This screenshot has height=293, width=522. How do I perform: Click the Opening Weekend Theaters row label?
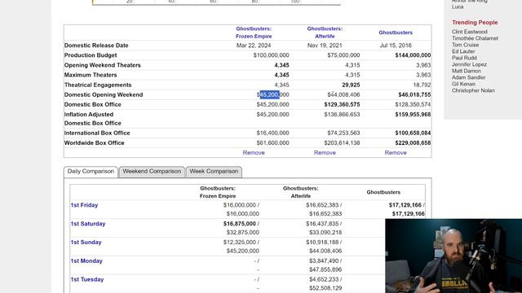click(x=103, y=65)
